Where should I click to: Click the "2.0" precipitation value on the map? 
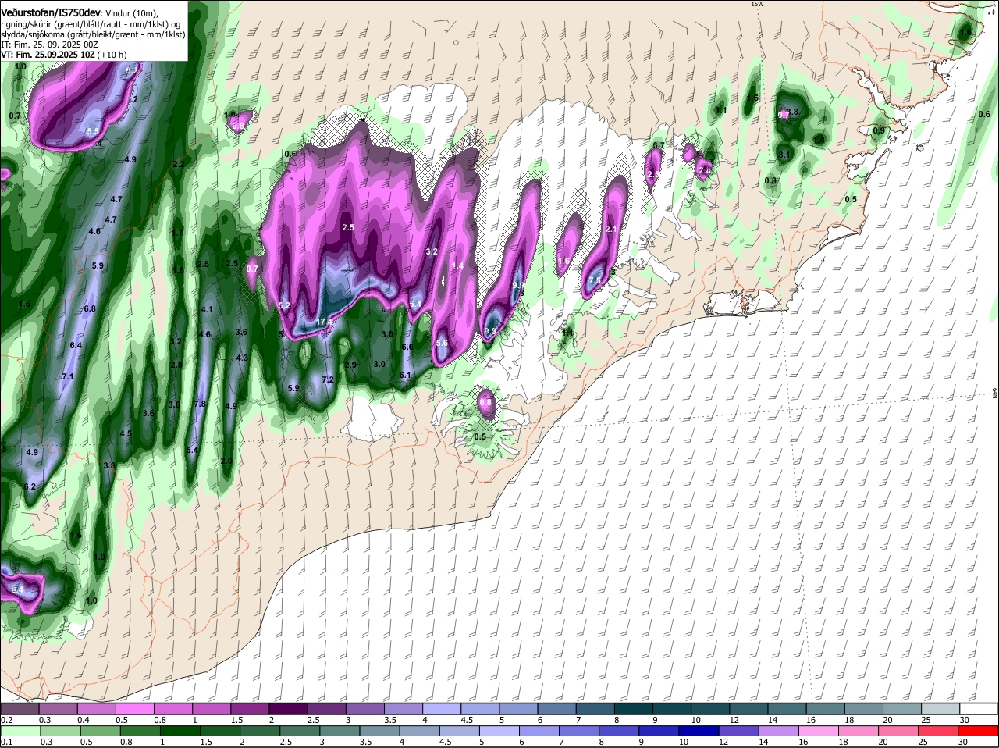[226, 461]
